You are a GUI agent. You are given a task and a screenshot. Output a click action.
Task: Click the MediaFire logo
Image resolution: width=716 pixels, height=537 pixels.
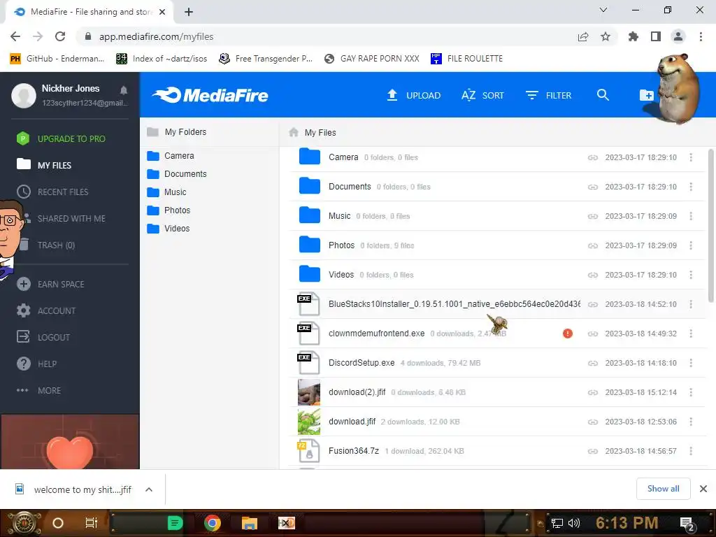pyautogui.click(x=210, y=95)
